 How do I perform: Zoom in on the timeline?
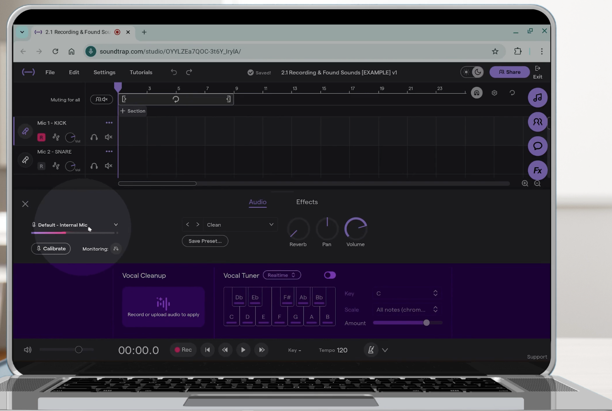[x=525, y=183]
